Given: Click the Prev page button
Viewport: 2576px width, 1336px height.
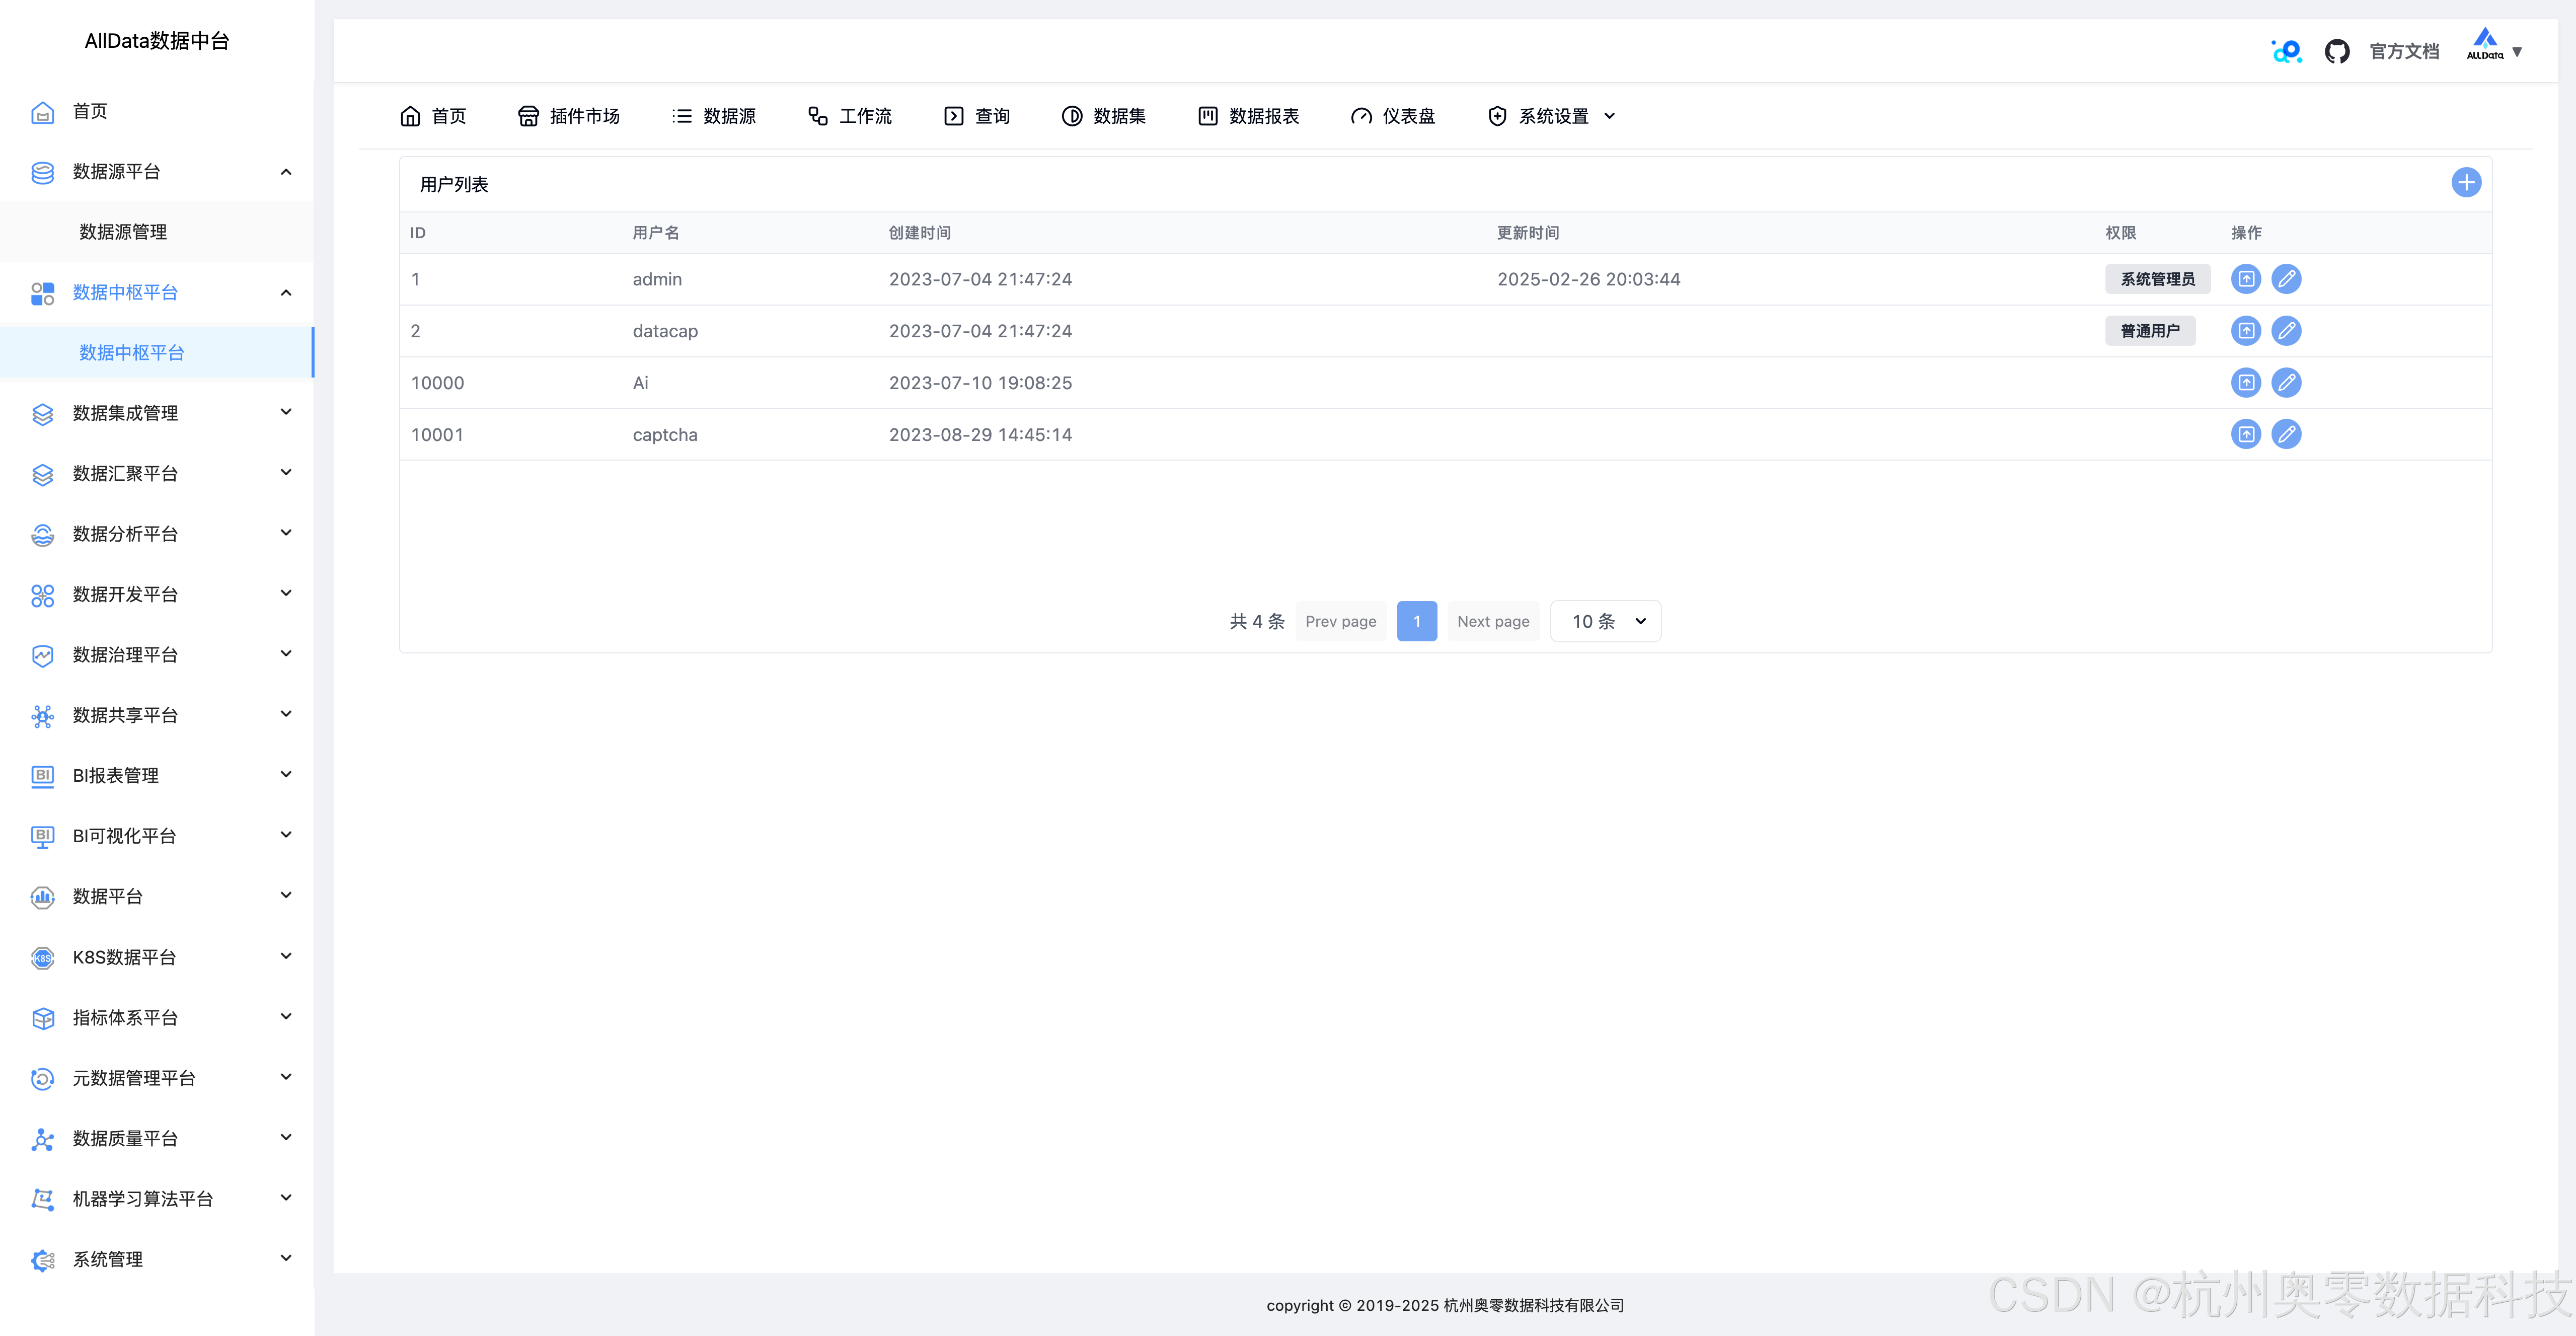Looking at the screenshot, I should [1340, 621].
